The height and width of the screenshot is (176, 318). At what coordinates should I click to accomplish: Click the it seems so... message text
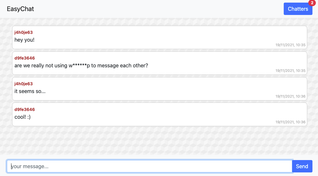[30, 91]
